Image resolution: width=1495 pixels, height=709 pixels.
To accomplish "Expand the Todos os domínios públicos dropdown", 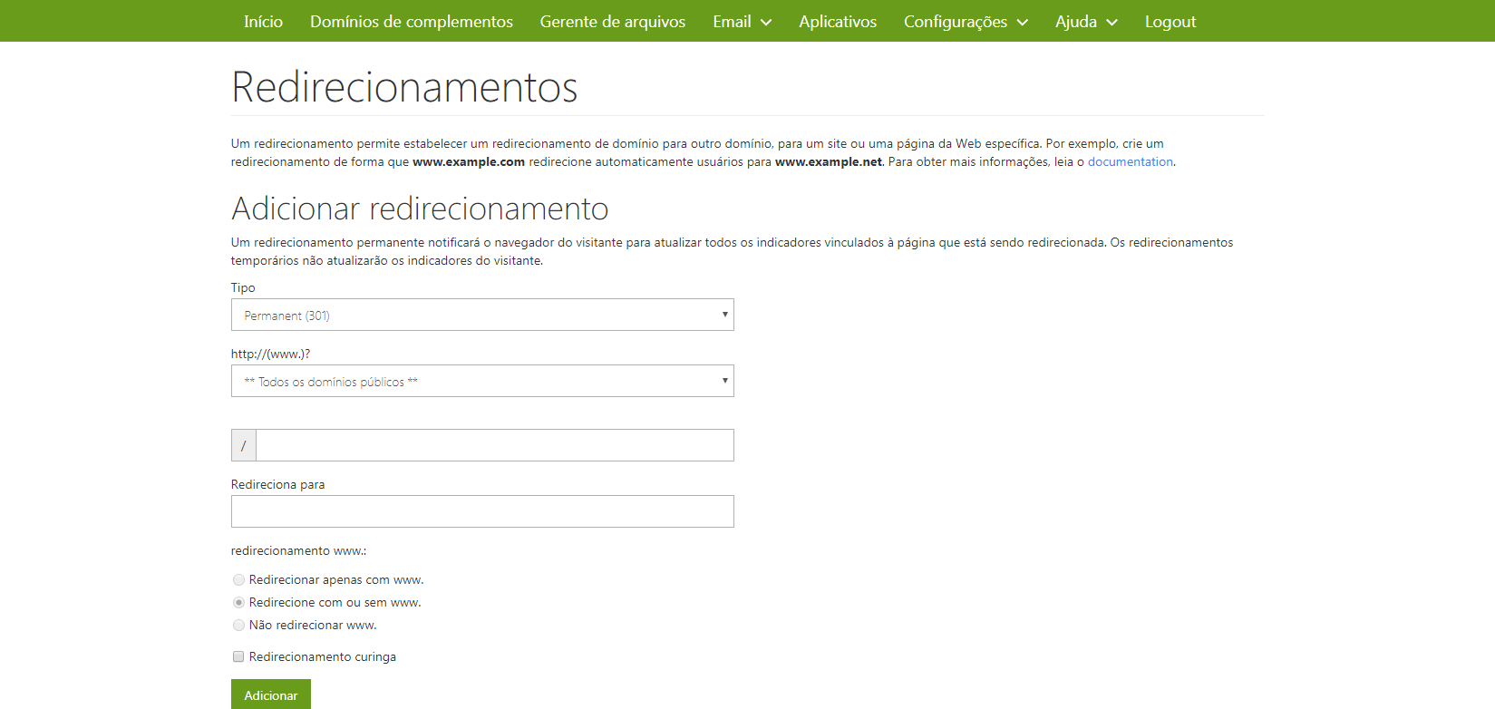I will click(482, 382).
